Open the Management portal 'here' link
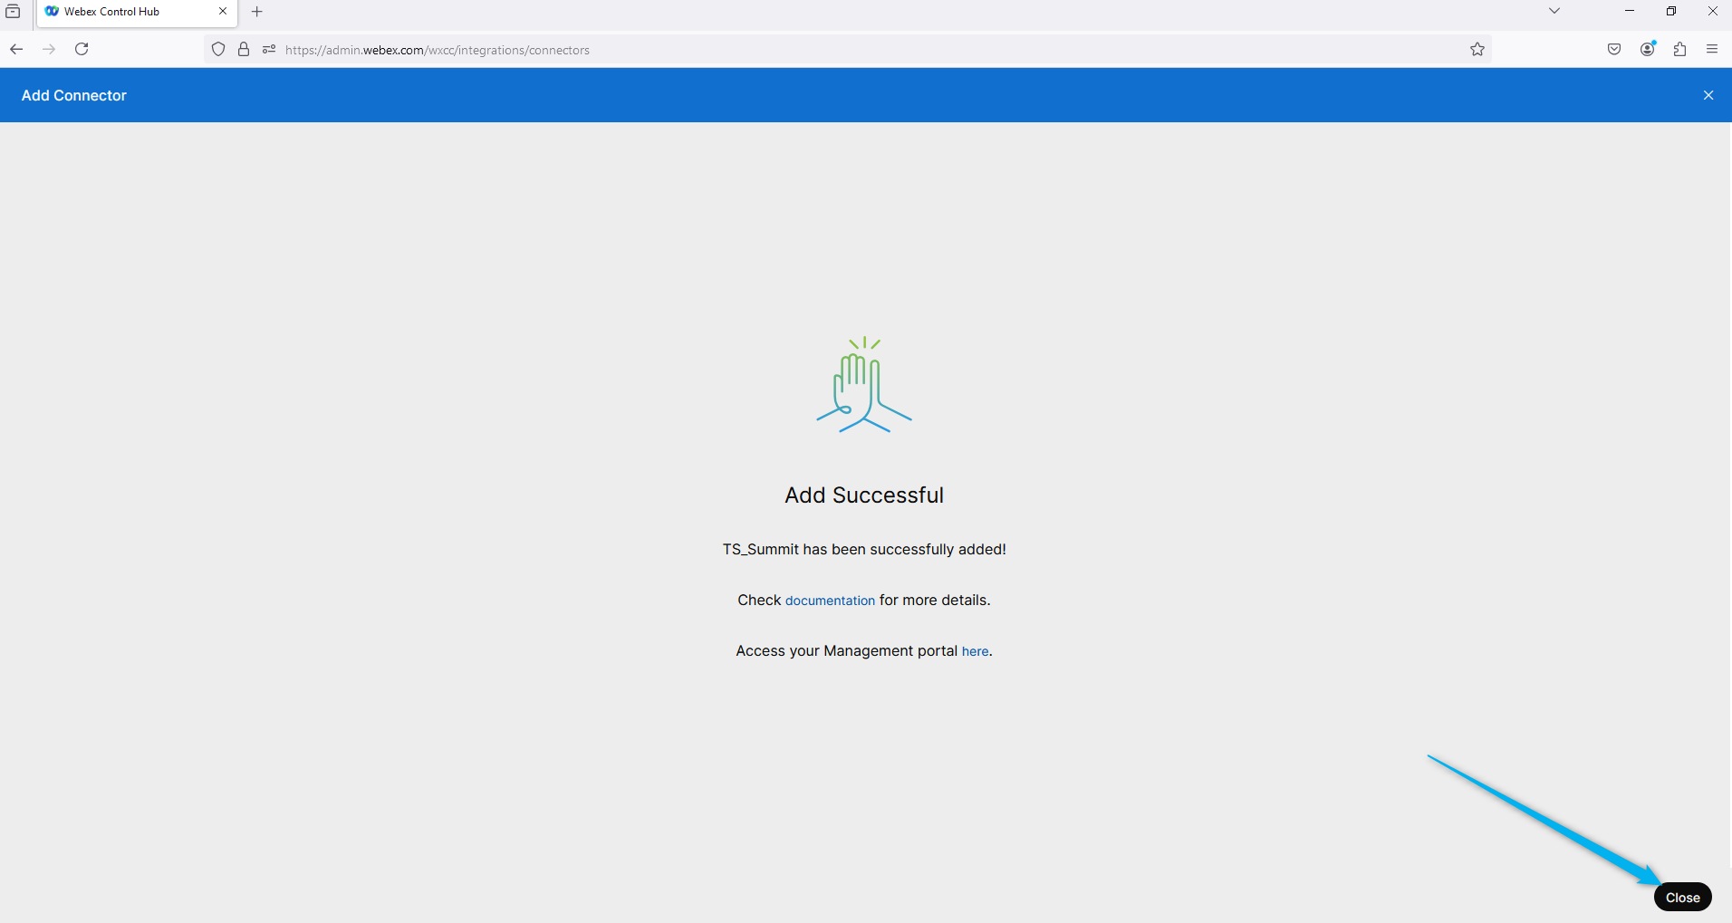The height and width of the screenshot is (923, 1732). pos(975,651)
